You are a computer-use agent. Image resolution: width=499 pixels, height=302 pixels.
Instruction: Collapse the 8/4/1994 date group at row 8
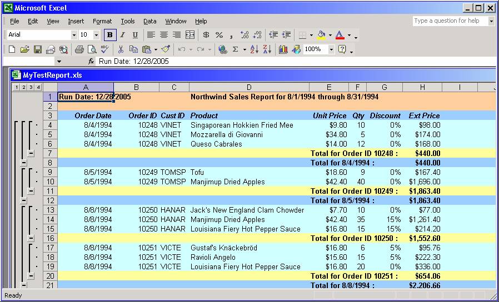coord(23,163)
